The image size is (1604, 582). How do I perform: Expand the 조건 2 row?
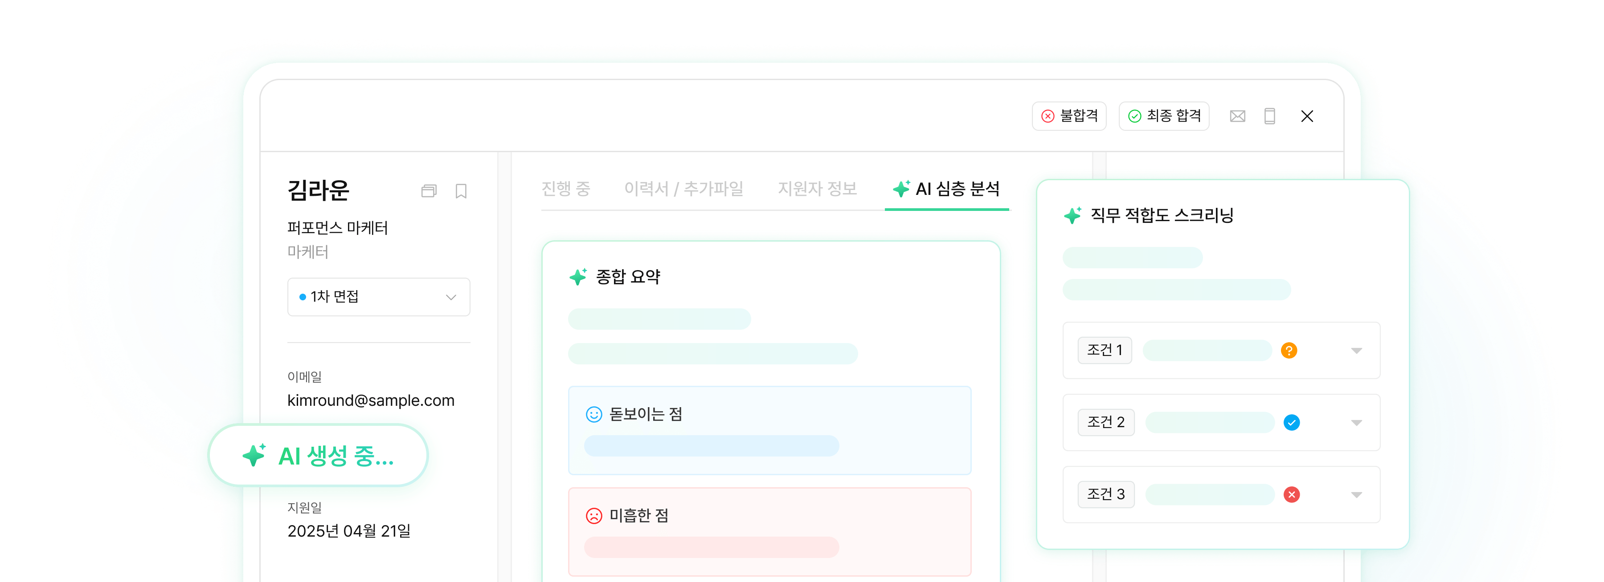coord(1356,424)
